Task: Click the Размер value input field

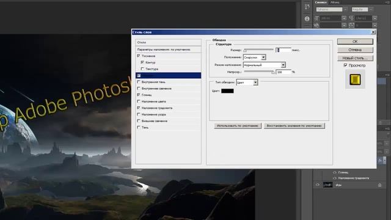Action: click(x=283, y=50)
